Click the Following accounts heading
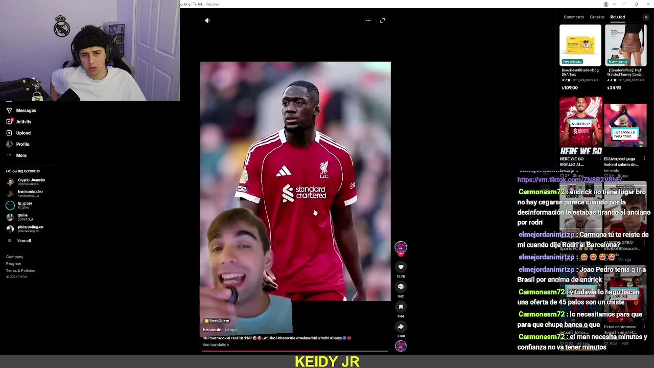The image size is (654, 368). coord(23,171)
